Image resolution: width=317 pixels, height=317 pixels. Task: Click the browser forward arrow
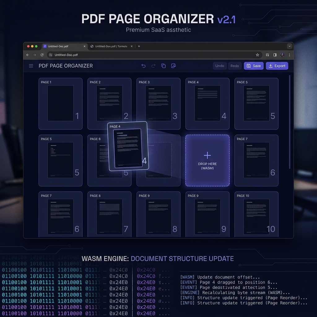coord(35,55)
